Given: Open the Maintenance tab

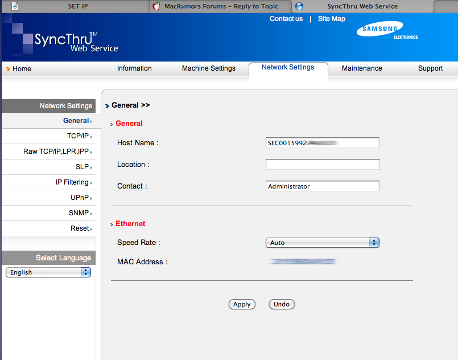Looking at the screenshot, I should (x=362, y=68).
